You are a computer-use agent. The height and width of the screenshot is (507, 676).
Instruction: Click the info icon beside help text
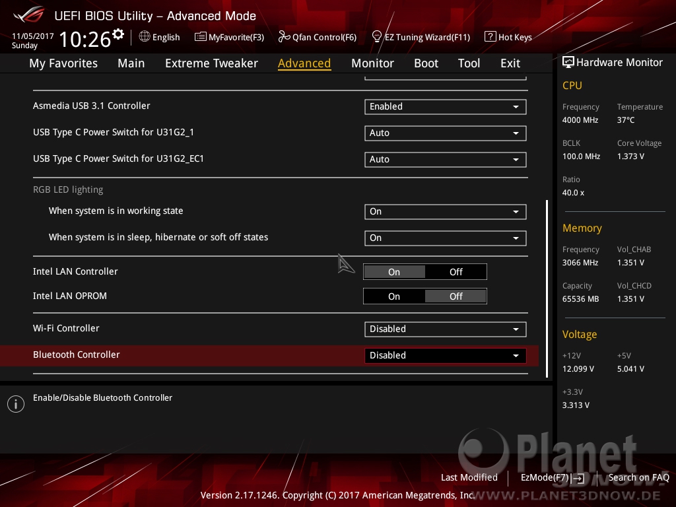click(x=16, y=404)
